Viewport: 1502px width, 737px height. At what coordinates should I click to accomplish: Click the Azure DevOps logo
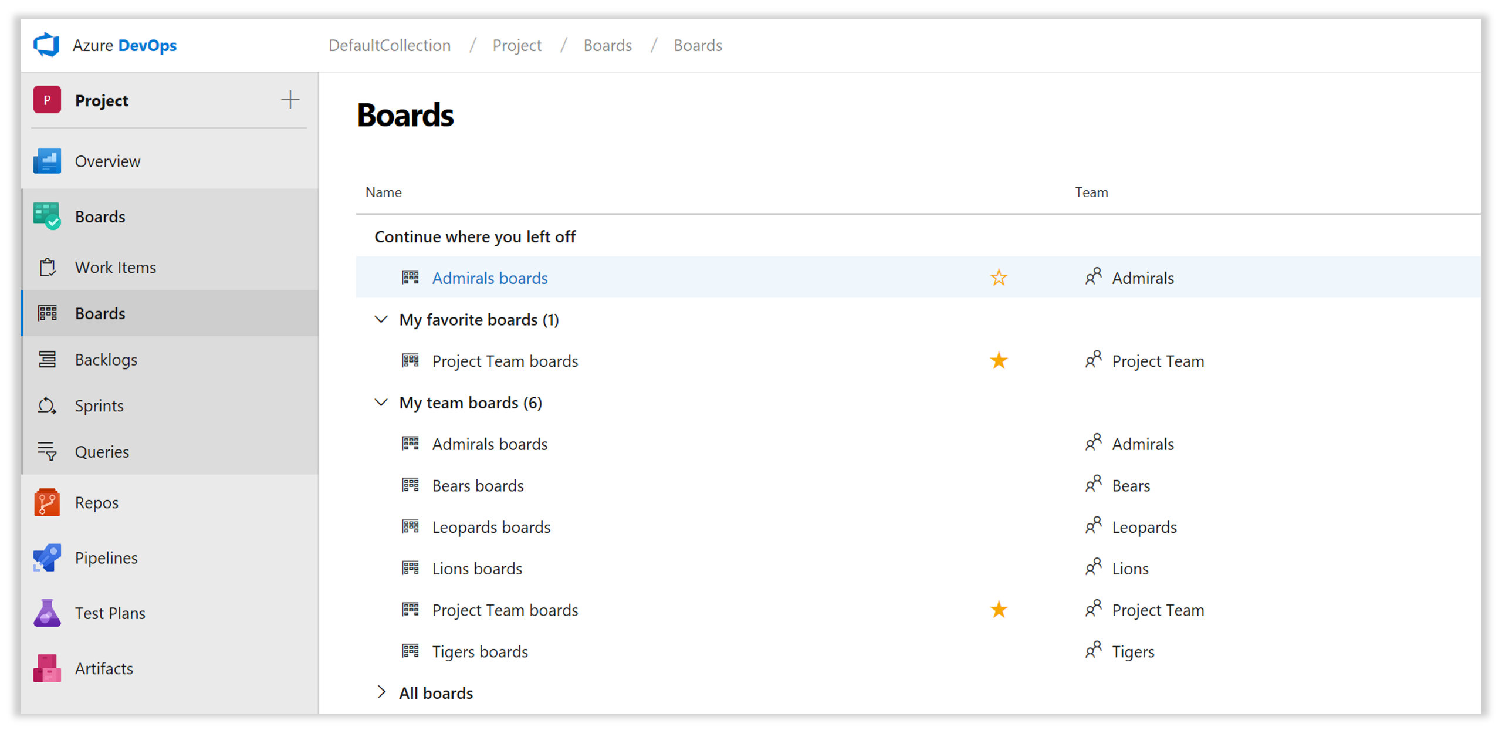(47, 44)
